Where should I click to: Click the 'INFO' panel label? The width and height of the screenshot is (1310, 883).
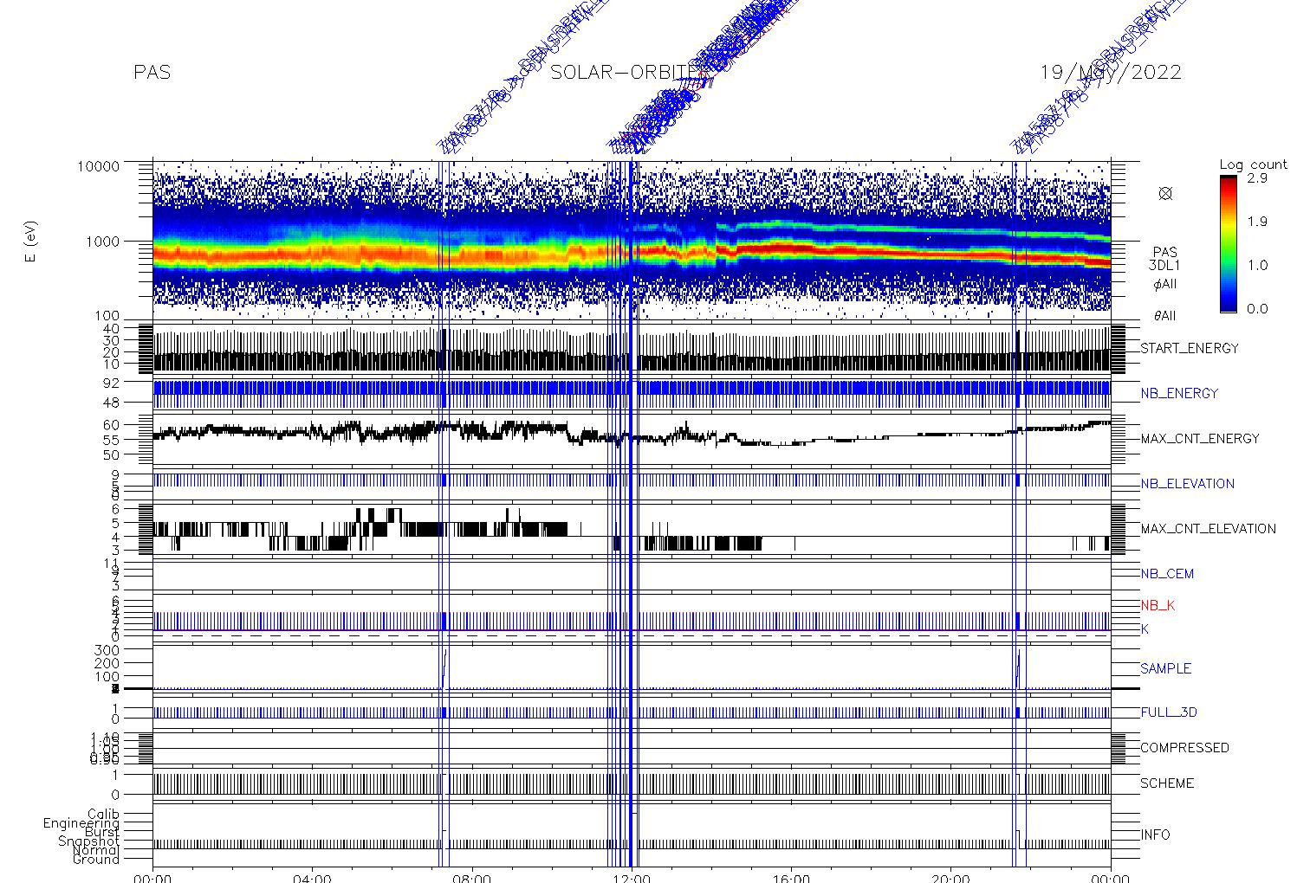pos(1155,835)
